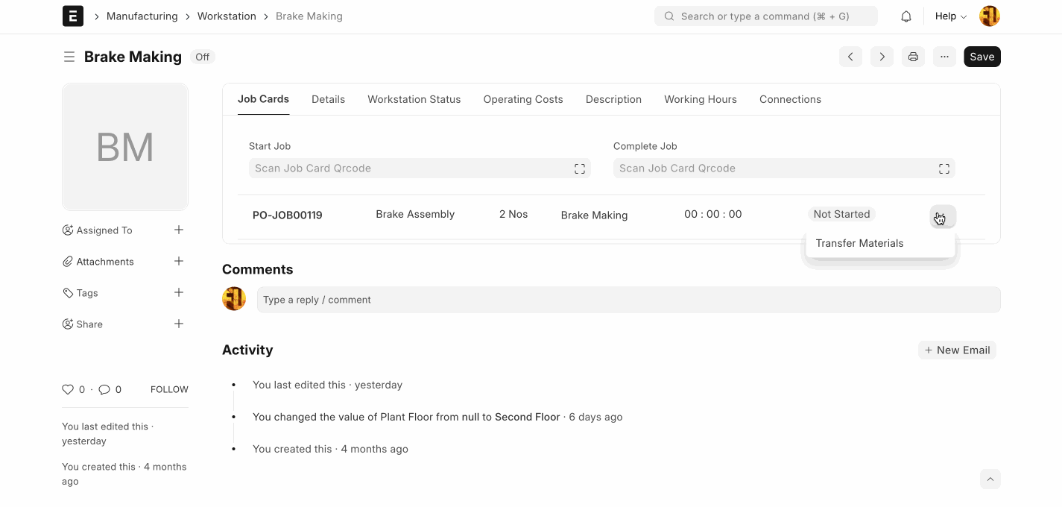Open the three-dot more actions menu

tap(944, 57)
